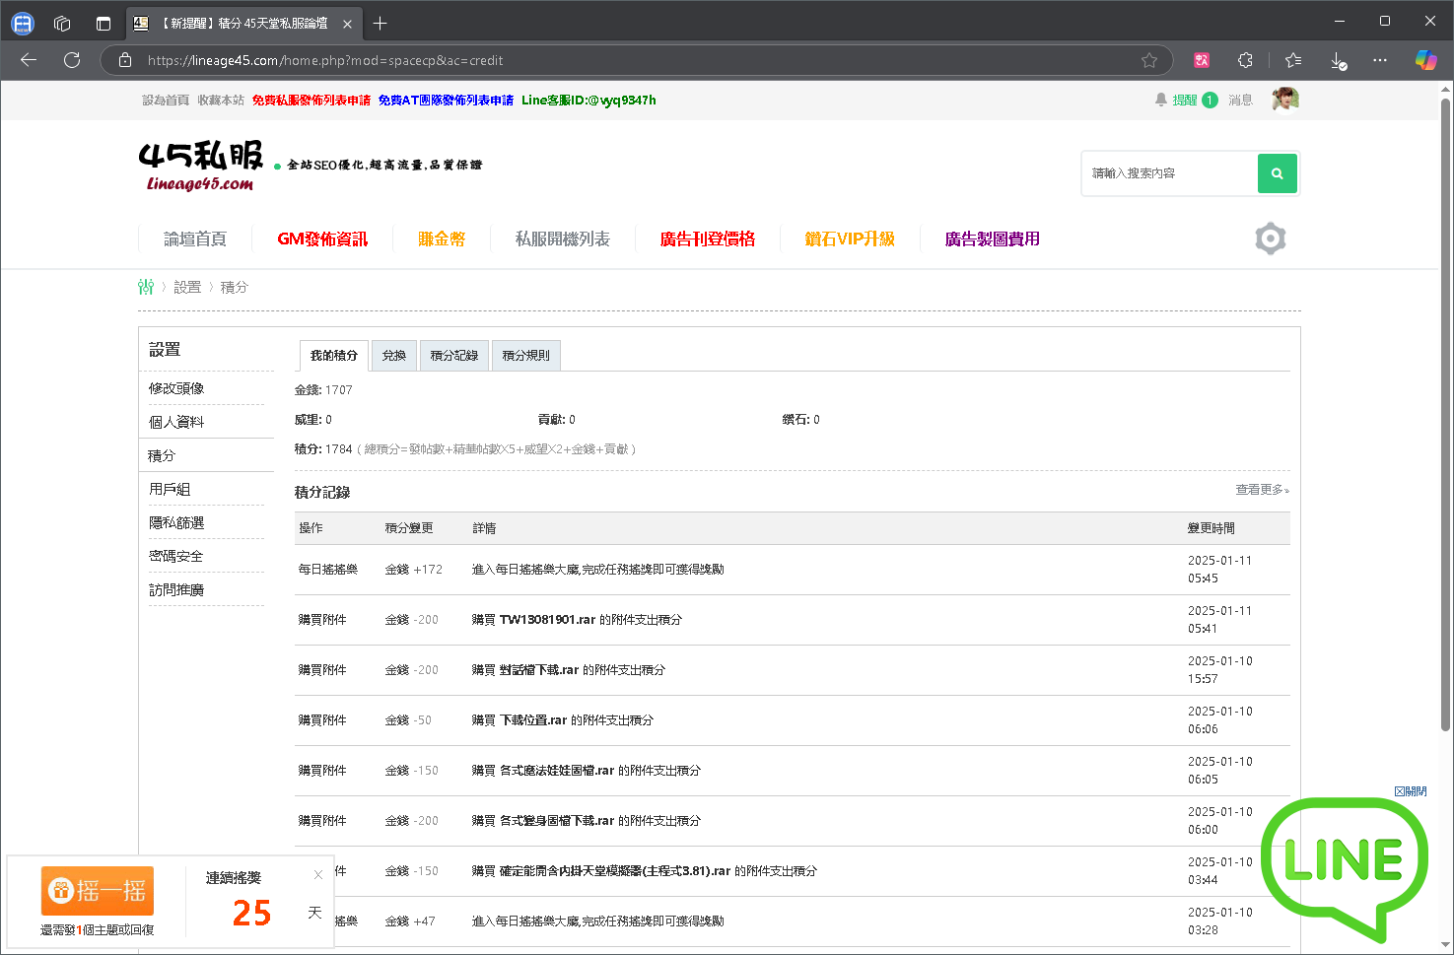Open browser settings and more menu
Image resolution: width=1454 pixels, height=955 pixels.
(1380, 60)
